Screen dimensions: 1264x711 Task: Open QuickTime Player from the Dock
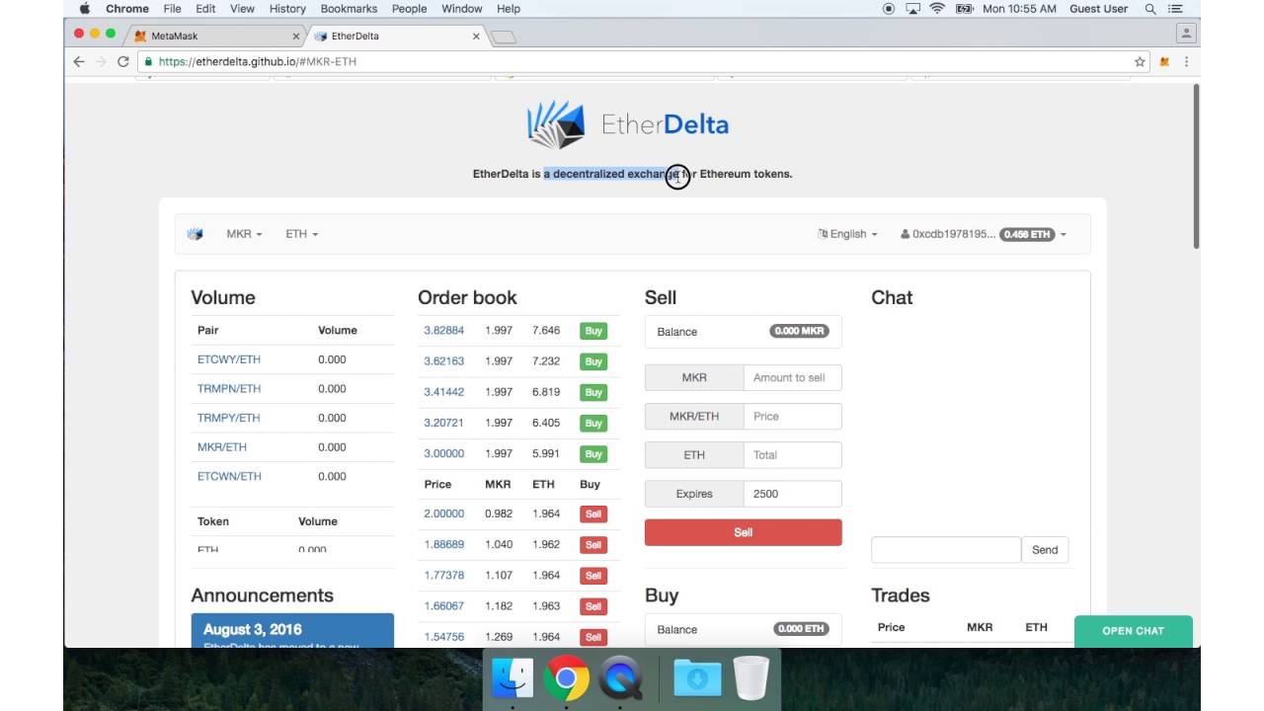[620, 678]
